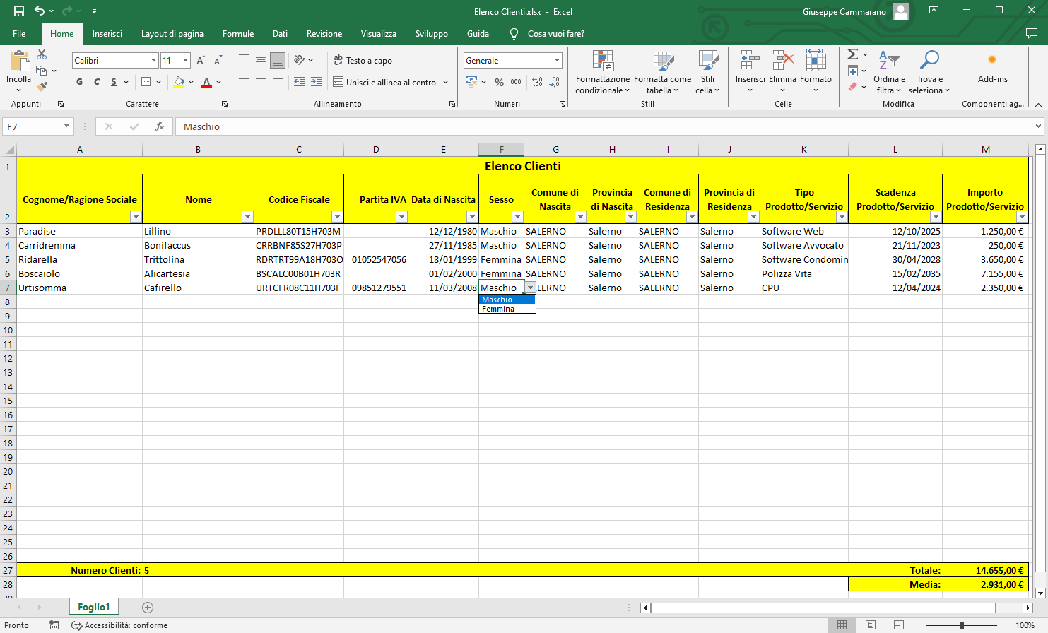
Task: Open the font size 11 dropdown
Action: (186, 61)
